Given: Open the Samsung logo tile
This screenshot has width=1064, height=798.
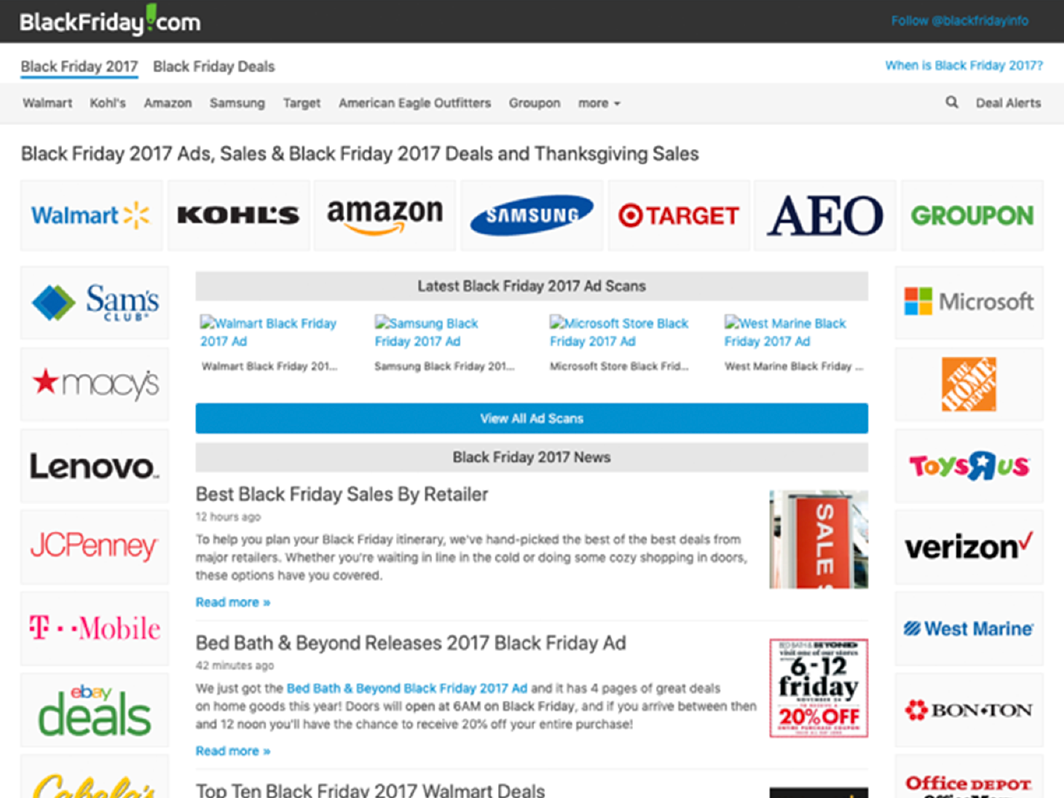Looking at the screenshot, I should coord(532,215).
